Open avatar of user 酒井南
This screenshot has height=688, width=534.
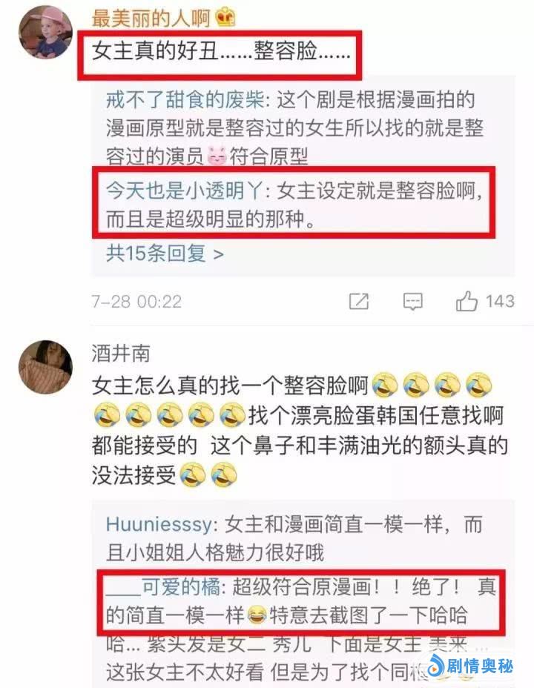coord(46,367)
